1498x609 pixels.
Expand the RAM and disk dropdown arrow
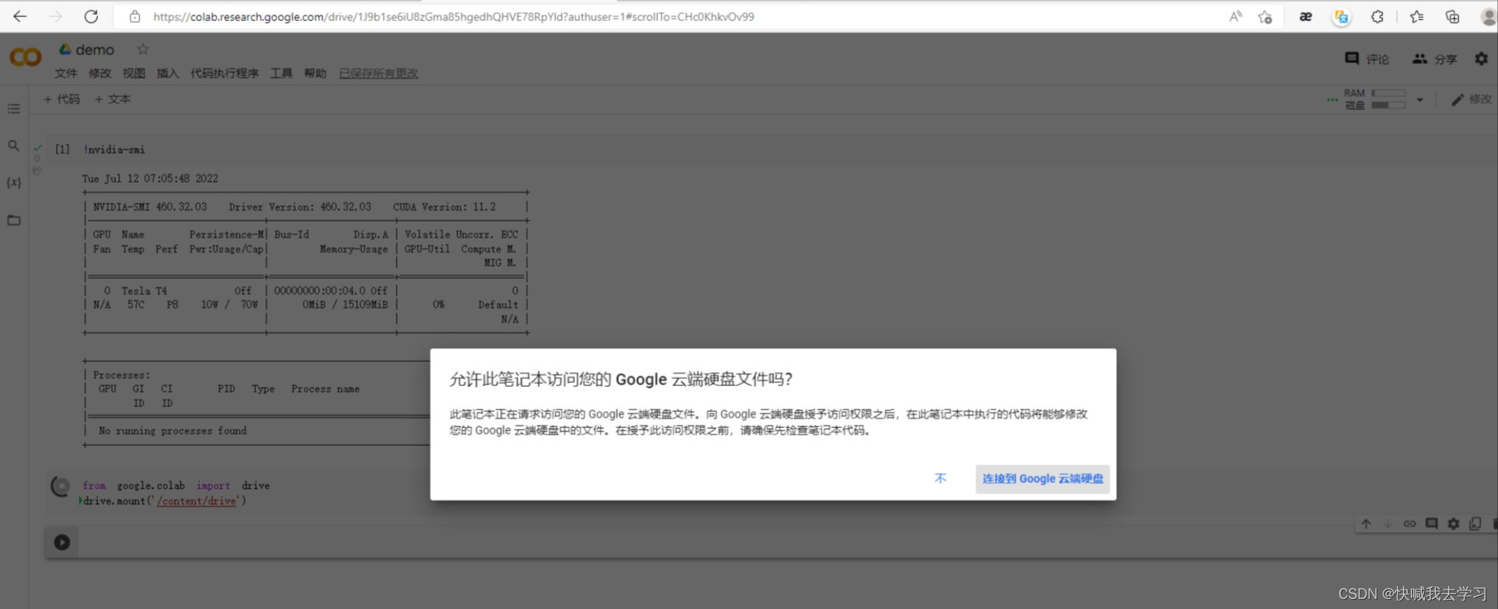click(1419, 99)
